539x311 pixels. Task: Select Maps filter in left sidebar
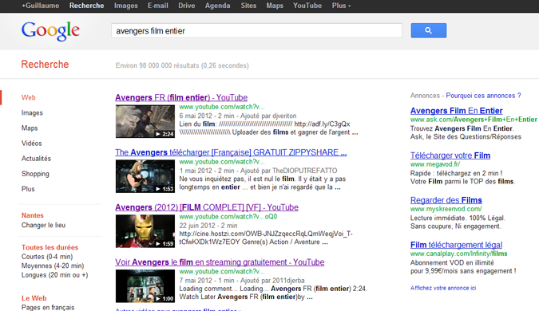pyautogui.click(x=30, y=128)
